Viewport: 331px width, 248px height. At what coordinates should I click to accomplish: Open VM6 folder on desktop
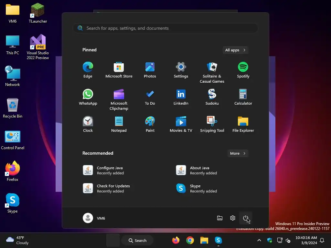13,14
